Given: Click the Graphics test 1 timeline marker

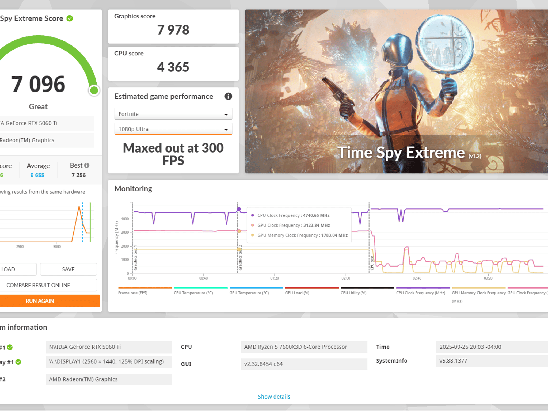Looking at the screenshot, I should 135,257.
